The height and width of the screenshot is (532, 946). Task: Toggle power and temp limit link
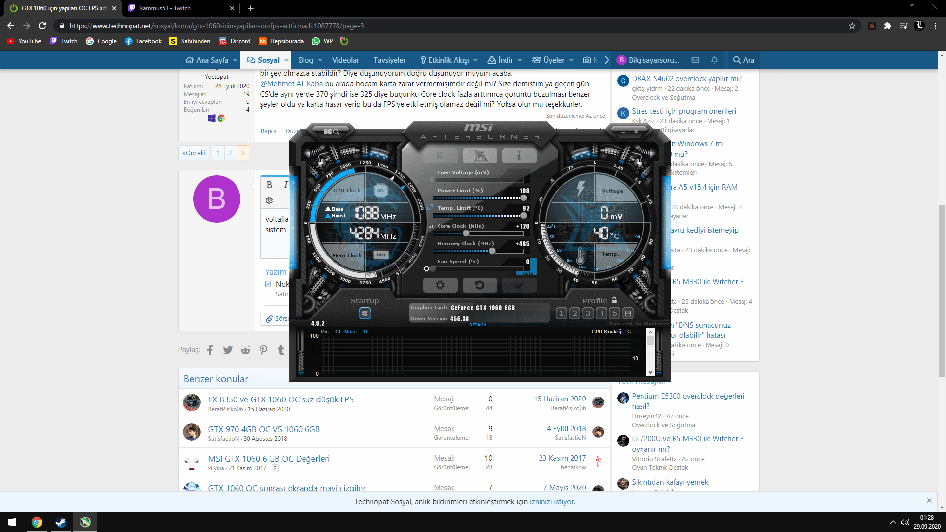click(x=430, y=208)
